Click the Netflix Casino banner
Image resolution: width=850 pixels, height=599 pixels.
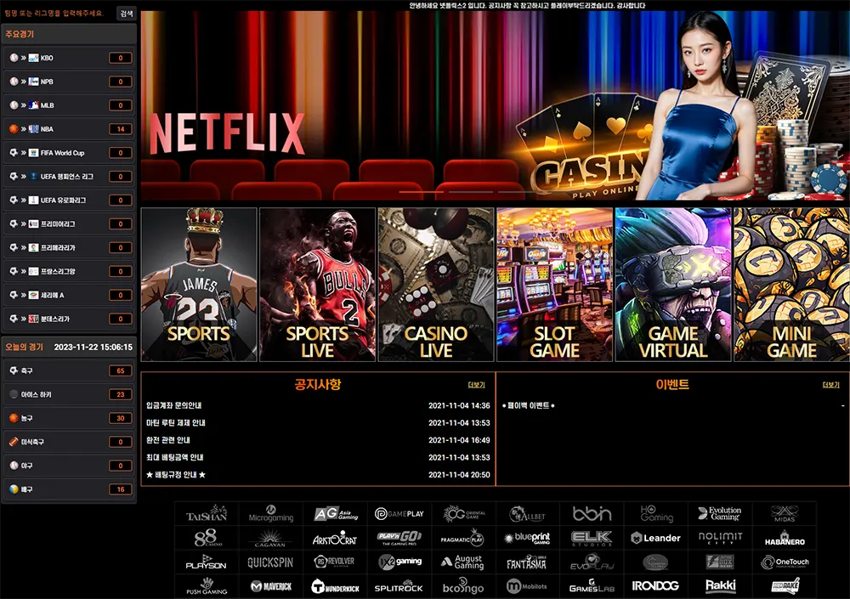[495, 105]
